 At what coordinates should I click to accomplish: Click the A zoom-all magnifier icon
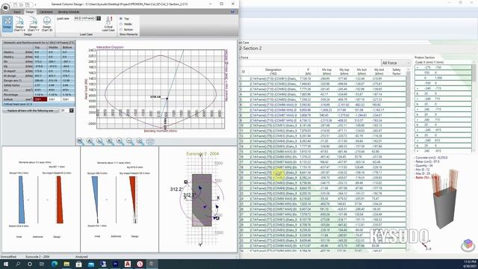tap(90, 141)
